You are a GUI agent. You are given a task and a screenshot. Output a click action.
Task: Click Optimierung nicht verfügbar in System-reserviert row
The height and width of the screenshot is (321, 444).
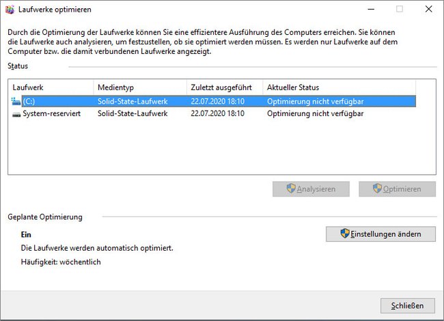pyautogui.click(x=315, y=113)
